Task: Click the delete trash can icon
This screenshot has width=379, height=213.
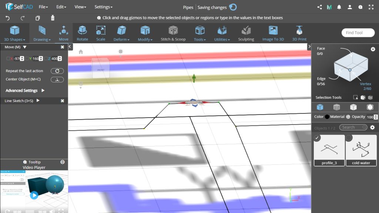Action: [53, 18]
